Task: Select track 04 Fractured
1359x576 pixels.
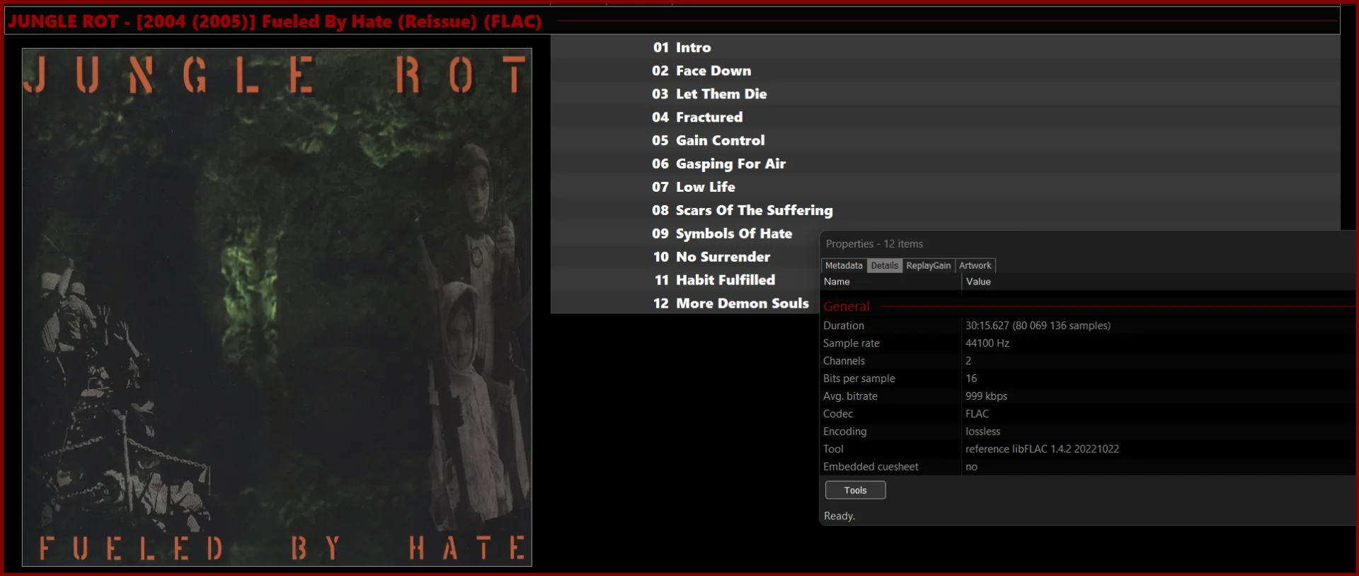Action: [945, 117]
